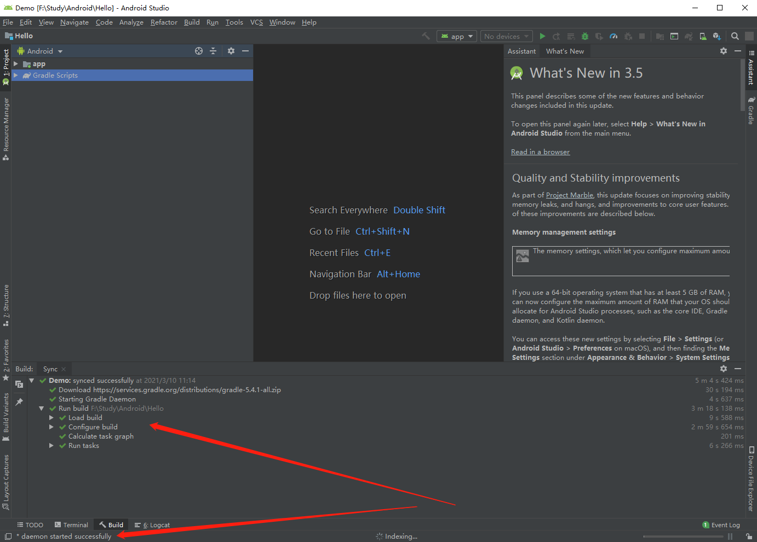Open the Refactor menu
This screenshot has height=542, width=757.
pyautogui.click(x=164, y=22)
